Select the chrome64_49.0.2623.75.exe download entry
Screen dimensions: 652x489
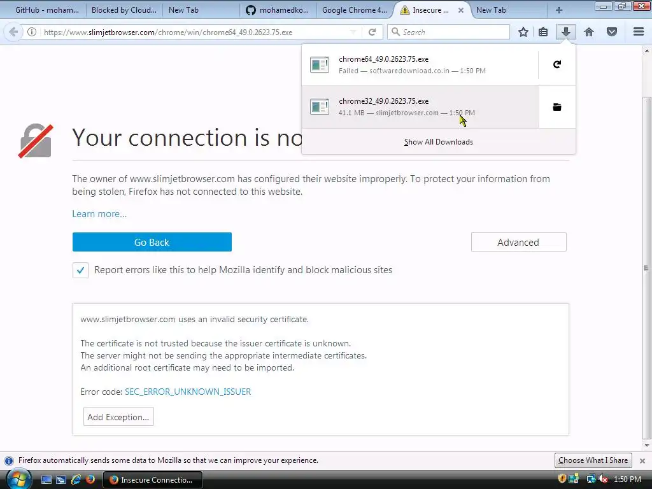tap(420, 64)
